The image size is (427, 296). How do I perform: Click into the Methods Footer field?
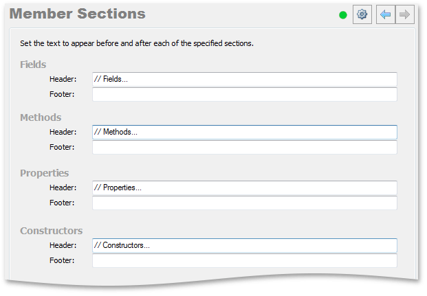click(x=245, y=147)
